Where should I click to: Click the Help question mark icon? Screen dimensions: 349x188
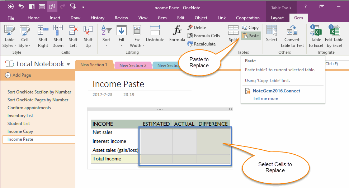[x=305, y=7]
